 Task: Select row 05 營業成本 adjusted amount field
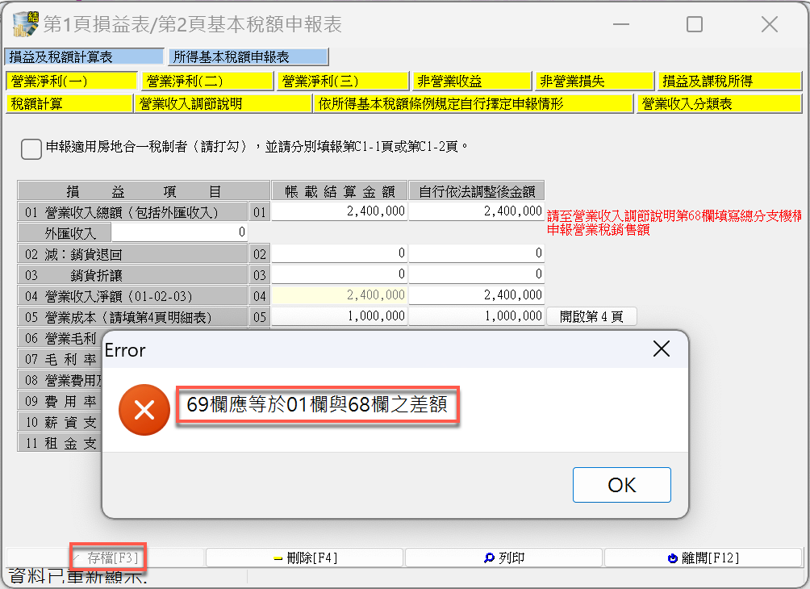(476, 316)
